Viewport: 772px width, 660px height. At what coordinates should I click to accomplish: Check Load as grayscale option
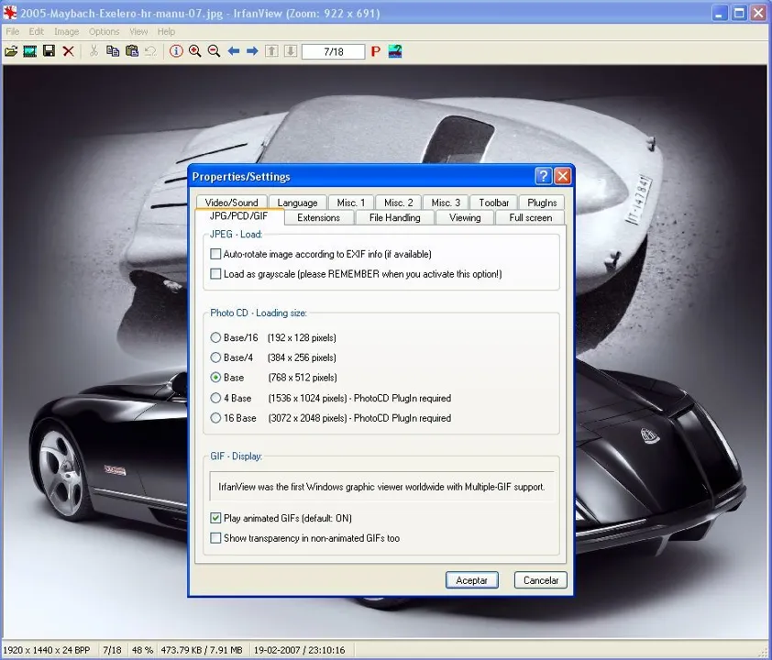pos(215,274)
